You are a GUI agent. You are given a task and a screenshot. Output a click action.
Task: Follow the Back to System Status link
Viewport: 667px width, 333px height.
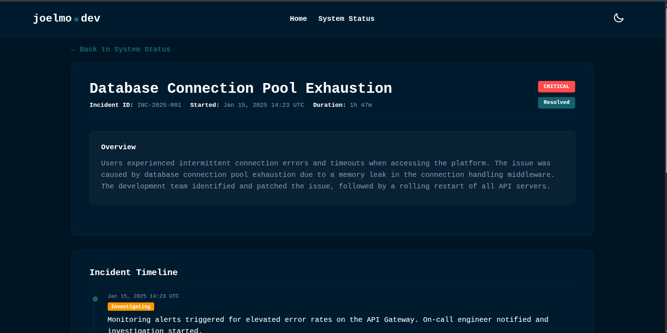click(x=125, y=49)
